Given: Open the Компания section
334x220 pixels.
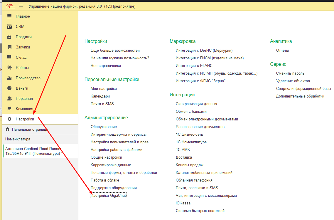Looking at the screenshot, I should coord(24,109).
